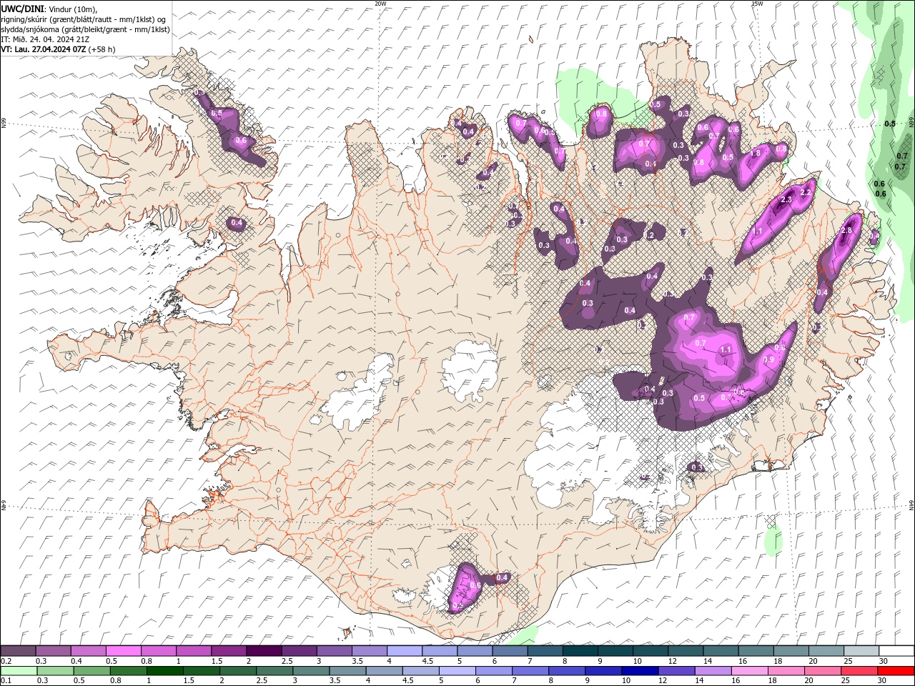The image size is (915, 686).
Task: Select the bottom-row violet swatch between 14 and 16
Action: pos(712,671)
